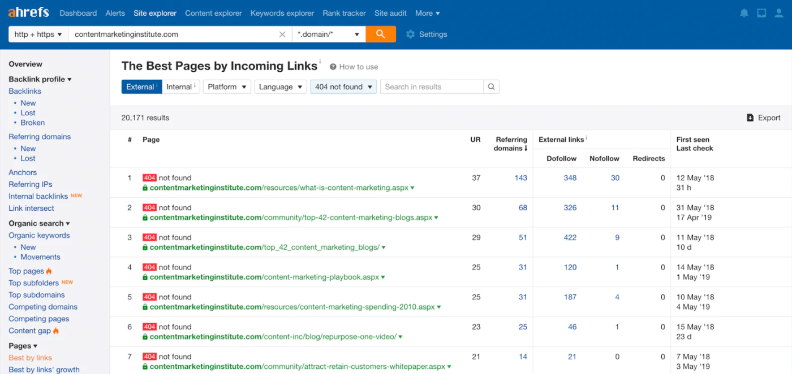Open Broken backlinks in the sidebar

(x=33, y=123)
